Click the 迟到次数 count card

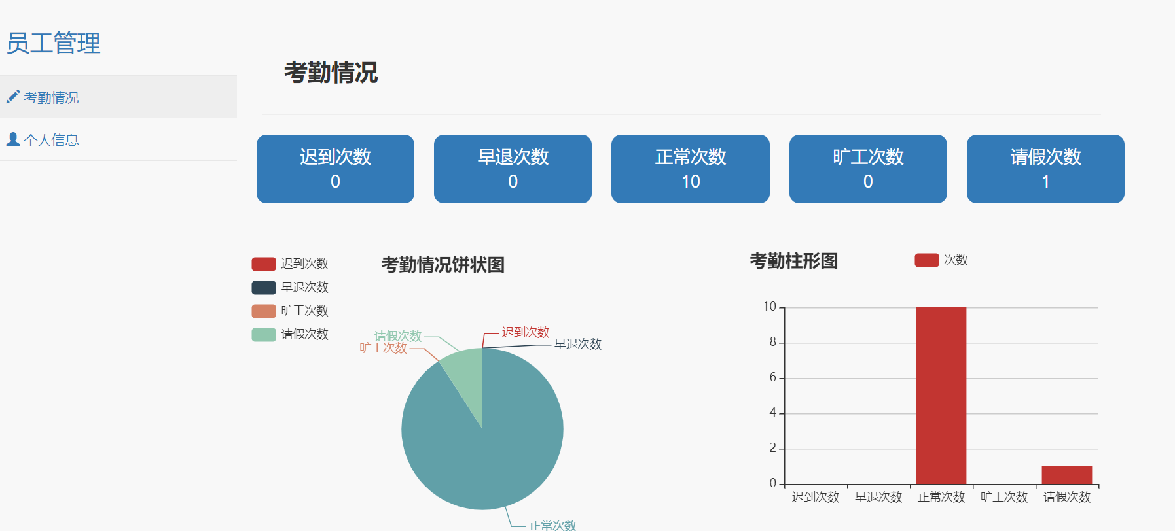pyautogui.click(x=335, y=169)
